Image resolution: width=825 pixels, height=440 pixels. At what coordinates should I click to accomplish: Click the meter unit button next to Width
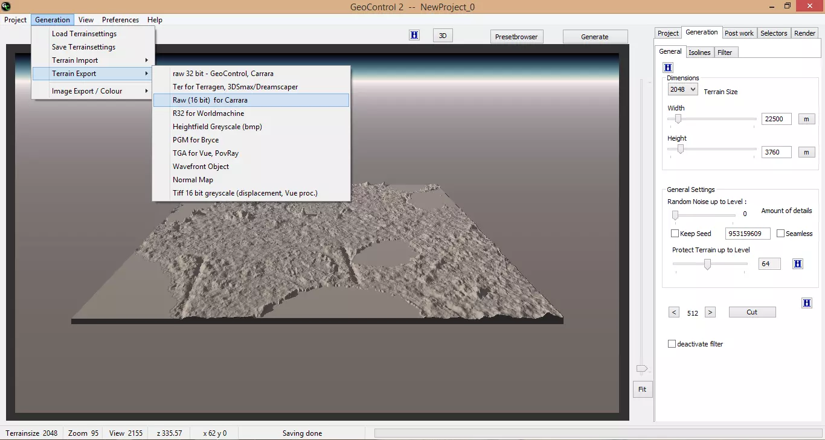[x=806, y=119]
